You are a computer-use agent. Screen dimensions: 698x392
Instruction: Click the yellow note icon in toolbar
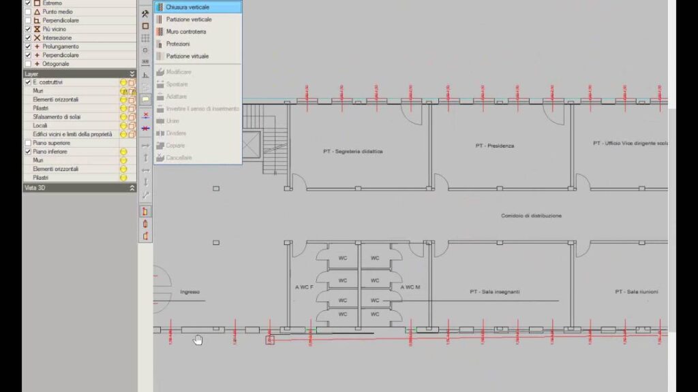coord(145,99)
